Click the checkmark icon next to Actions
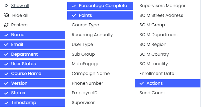The image size is (201, 107). 142,83
